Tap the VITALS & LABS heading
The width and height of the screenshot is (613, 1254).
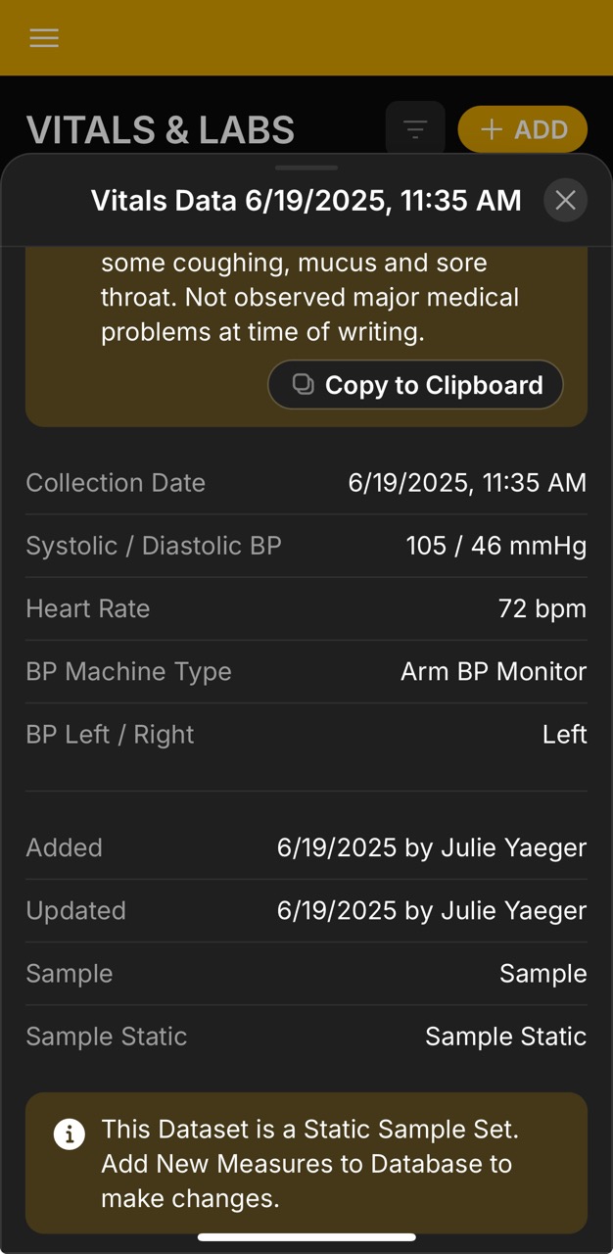click(161, 128)
